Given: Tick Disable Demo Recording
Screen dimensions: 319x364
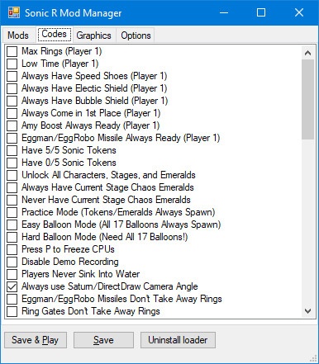Looking at the screenshot, I should (12, 262).
